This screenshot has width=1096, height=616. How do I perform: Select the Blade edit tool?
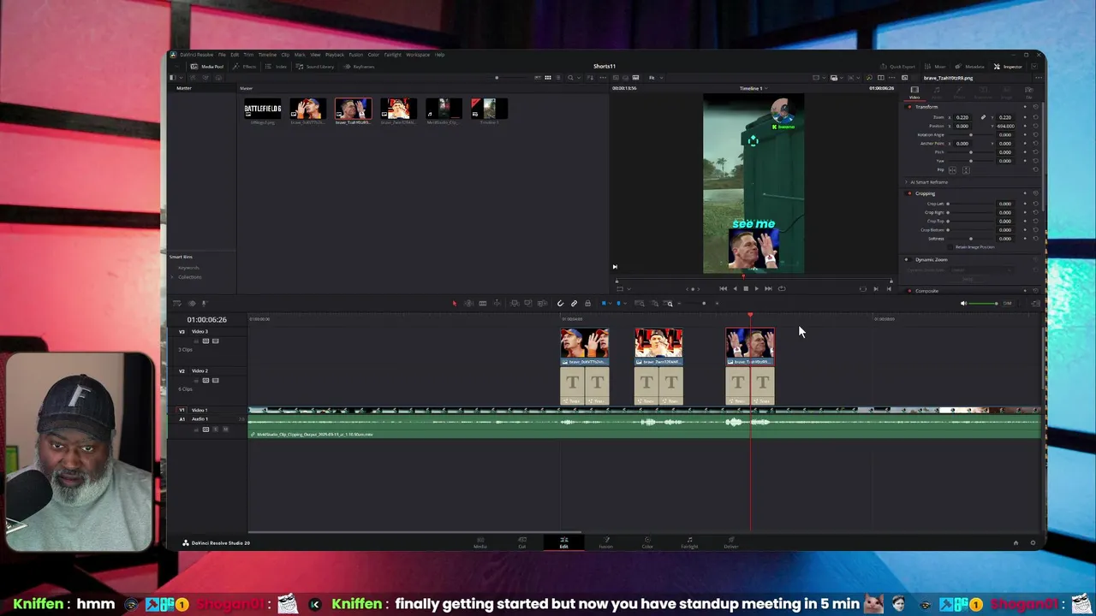pyautogui.click(x=482, y=303)
